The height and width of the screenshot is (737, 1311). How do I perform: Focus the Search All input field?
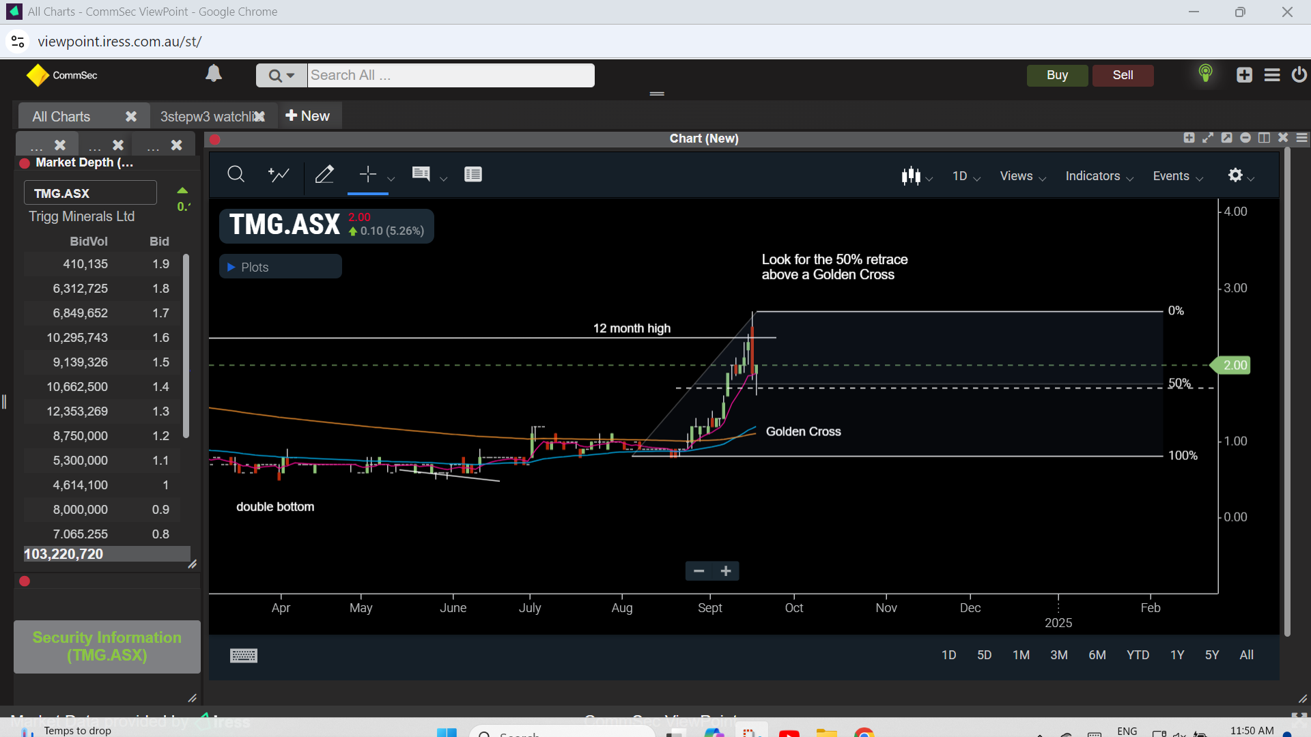(x=451, y=75)
